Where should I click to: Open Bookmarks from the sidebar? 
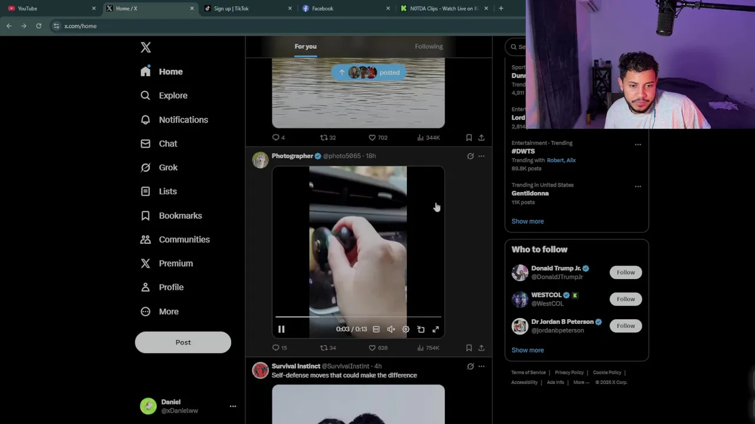pos(171,216)
